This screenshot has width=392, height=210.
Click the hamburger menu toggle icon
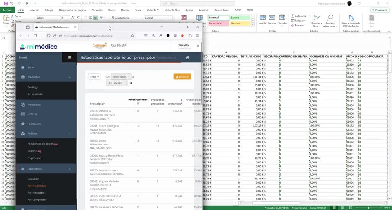click(x=70, y=57)
